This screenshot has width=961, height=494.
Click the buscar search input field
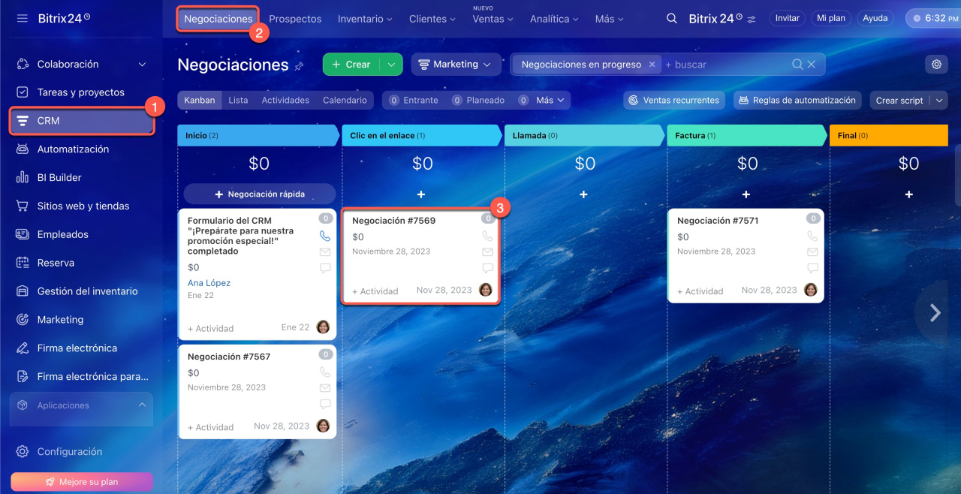click(x=725, y=65)
